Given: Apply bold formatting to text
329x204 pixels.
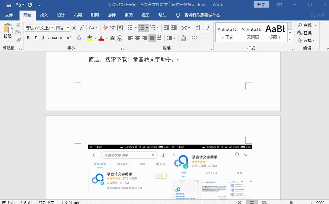Looking at the screenshot, I should tap(28, 38).
